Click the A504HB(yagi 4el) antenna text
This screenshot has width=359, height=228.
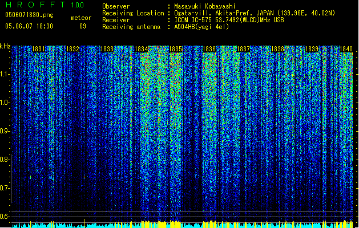(x=201, y=27)
